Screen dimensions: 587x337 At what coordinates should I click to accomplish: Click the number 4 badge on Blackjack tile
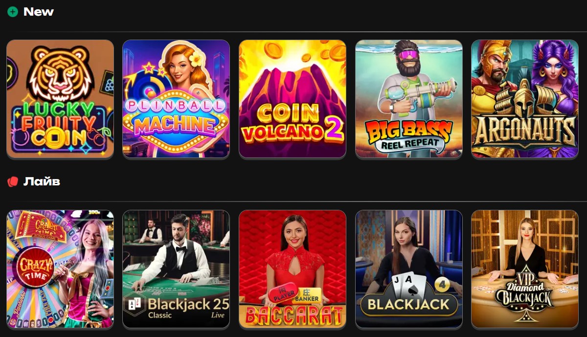[x=442, y=285]
